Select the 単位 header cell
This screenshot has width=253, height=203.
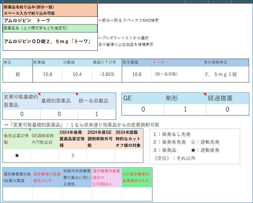click(18, 63)
